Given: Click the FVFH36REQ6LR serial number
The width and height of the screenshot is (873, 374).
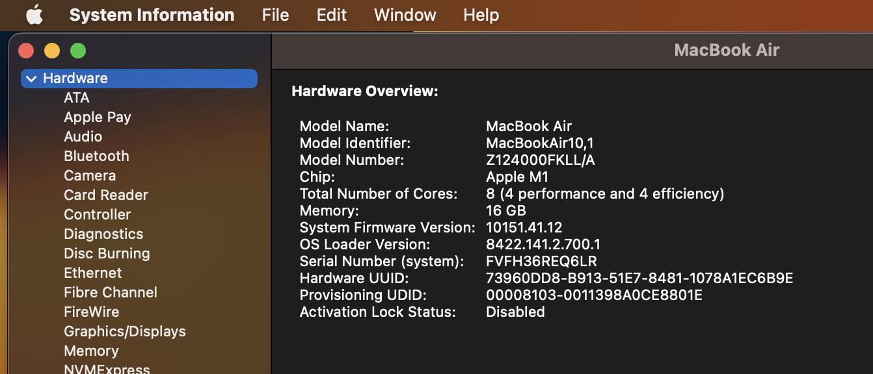Looking at the screenshot, I should (x=541, y=261).
